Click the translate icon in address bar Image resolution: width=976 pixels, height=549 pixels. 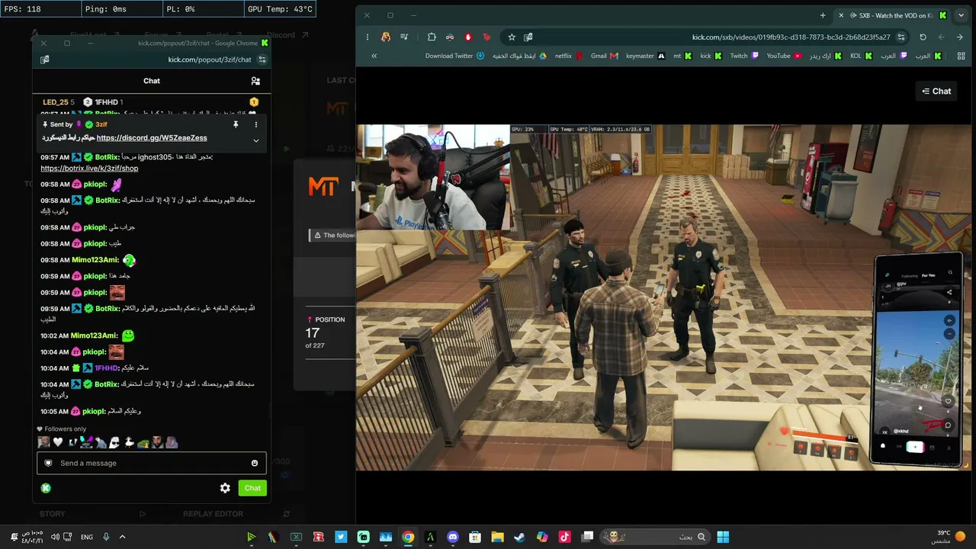pyautogui.click(x=528, y=37)
